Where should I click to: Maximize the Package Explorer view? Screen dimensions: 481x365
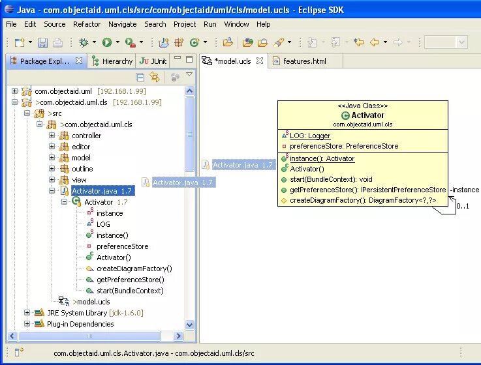pos(189,59)
